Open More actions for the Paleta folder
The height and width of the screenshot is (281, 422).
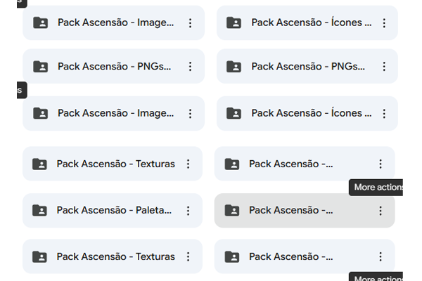tap(188, 210)
